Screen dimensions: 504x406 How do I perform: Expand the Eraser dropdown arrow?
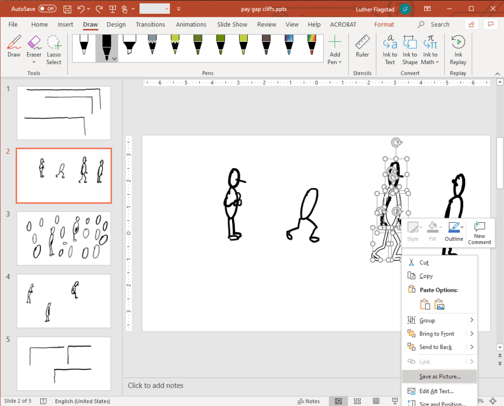coord(34,63)
